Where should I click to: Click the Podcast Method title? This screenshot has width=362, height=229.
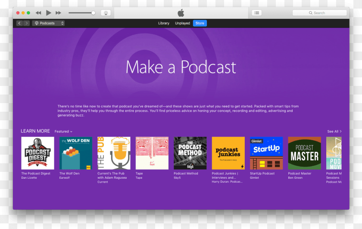pyautogui.click(x=186, y=173)
